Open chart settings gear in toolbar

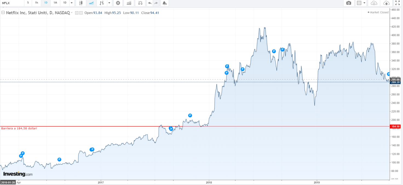pyautogui.click(x=118, y=3)
